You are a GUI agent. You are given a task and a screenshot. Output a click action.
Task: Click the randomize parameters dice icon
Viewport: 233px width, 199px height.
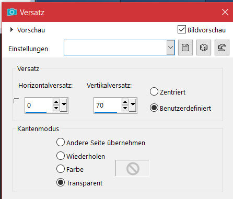click(204, 48)
